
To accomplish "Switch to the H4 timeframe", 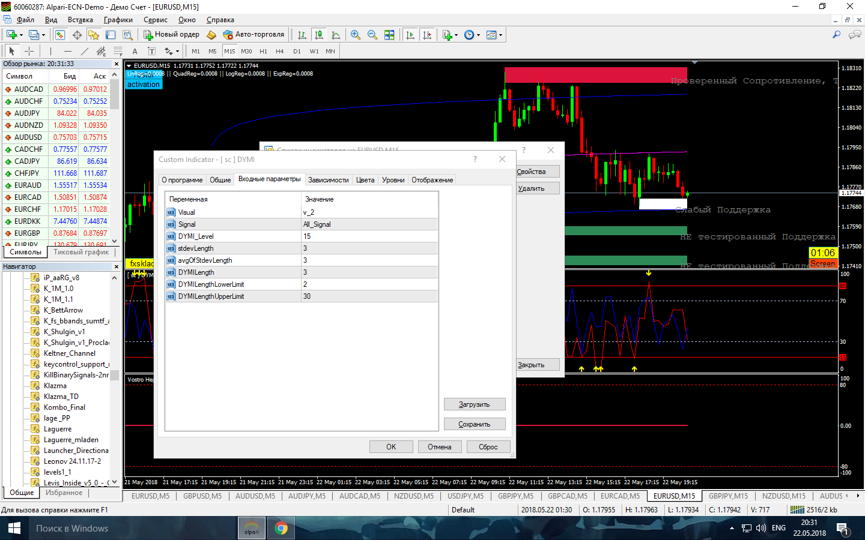I will [280, 51].
